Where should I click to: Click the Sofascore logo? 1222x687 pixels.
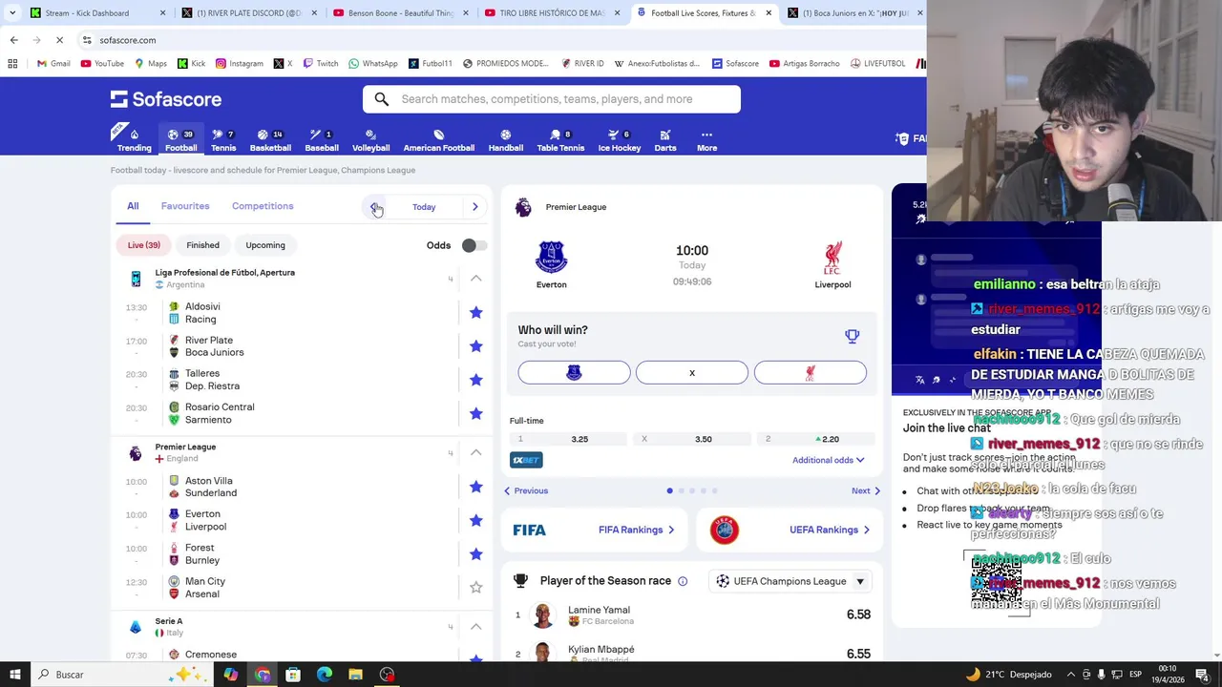click(166, 99)
